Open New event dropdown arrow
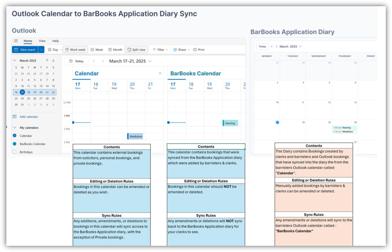392x252 pixels. click(x=41, y=50)
